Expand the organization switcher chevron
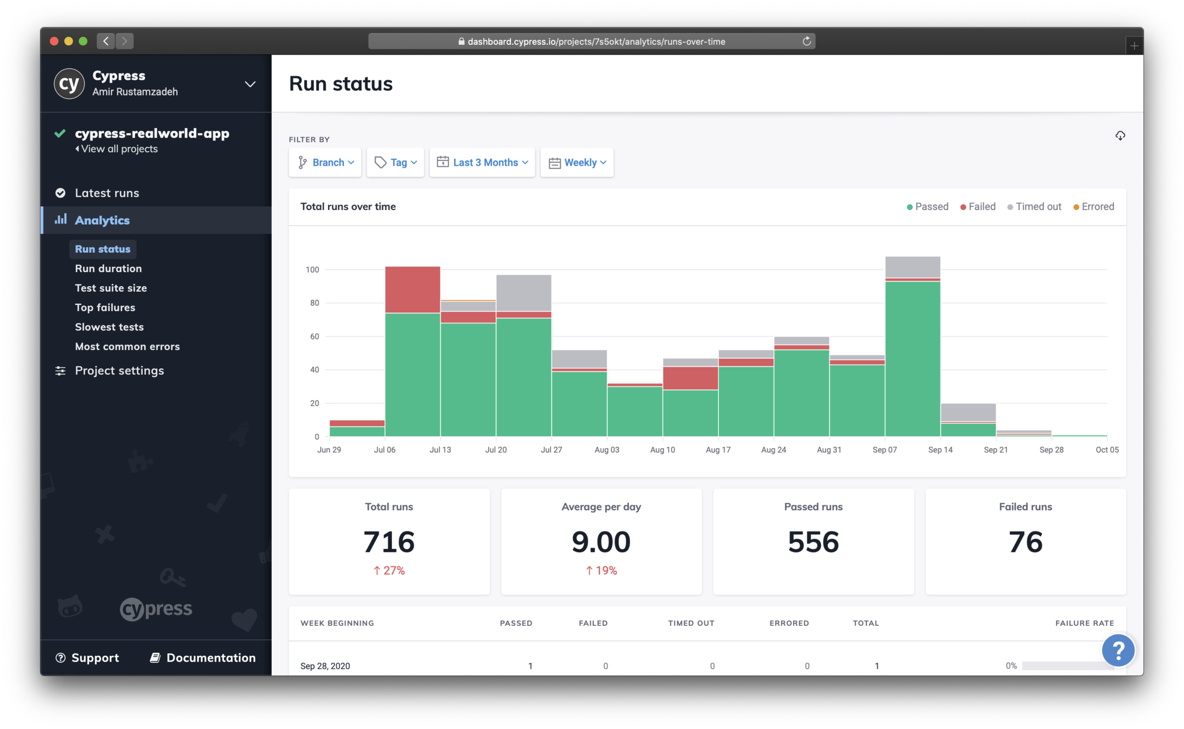 pyautogui.click(x=250, y=84)
